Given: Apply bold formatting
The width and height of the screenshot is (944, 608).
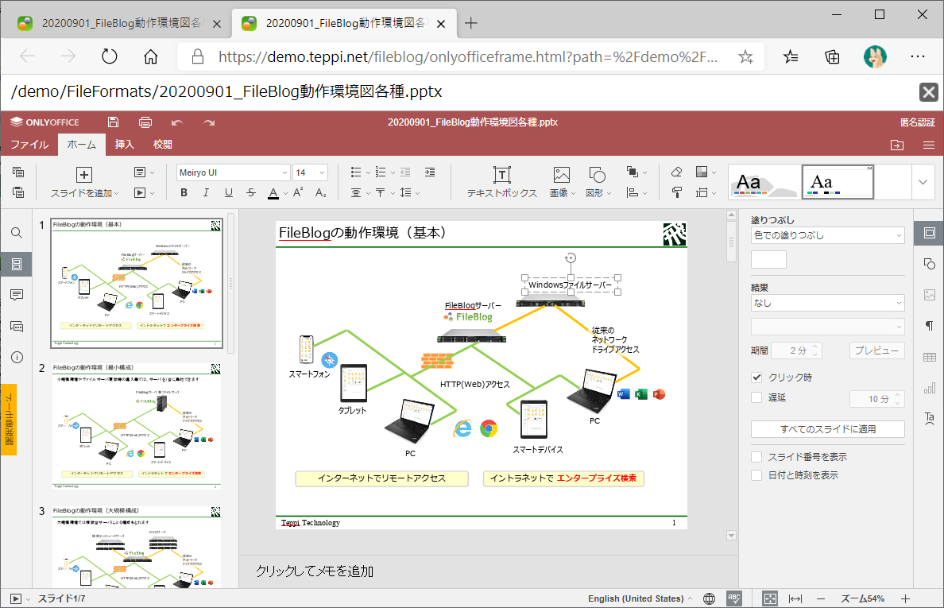Looking at the screenshot, I should (184, 192).
